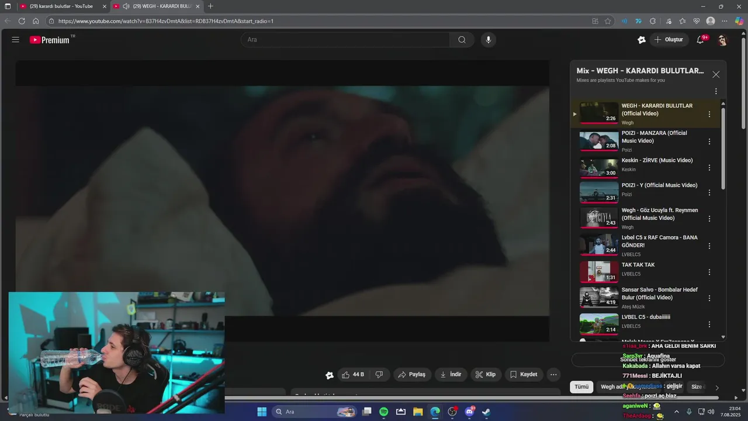Click the Mix playlist panel scrollbar

[723, 149]
